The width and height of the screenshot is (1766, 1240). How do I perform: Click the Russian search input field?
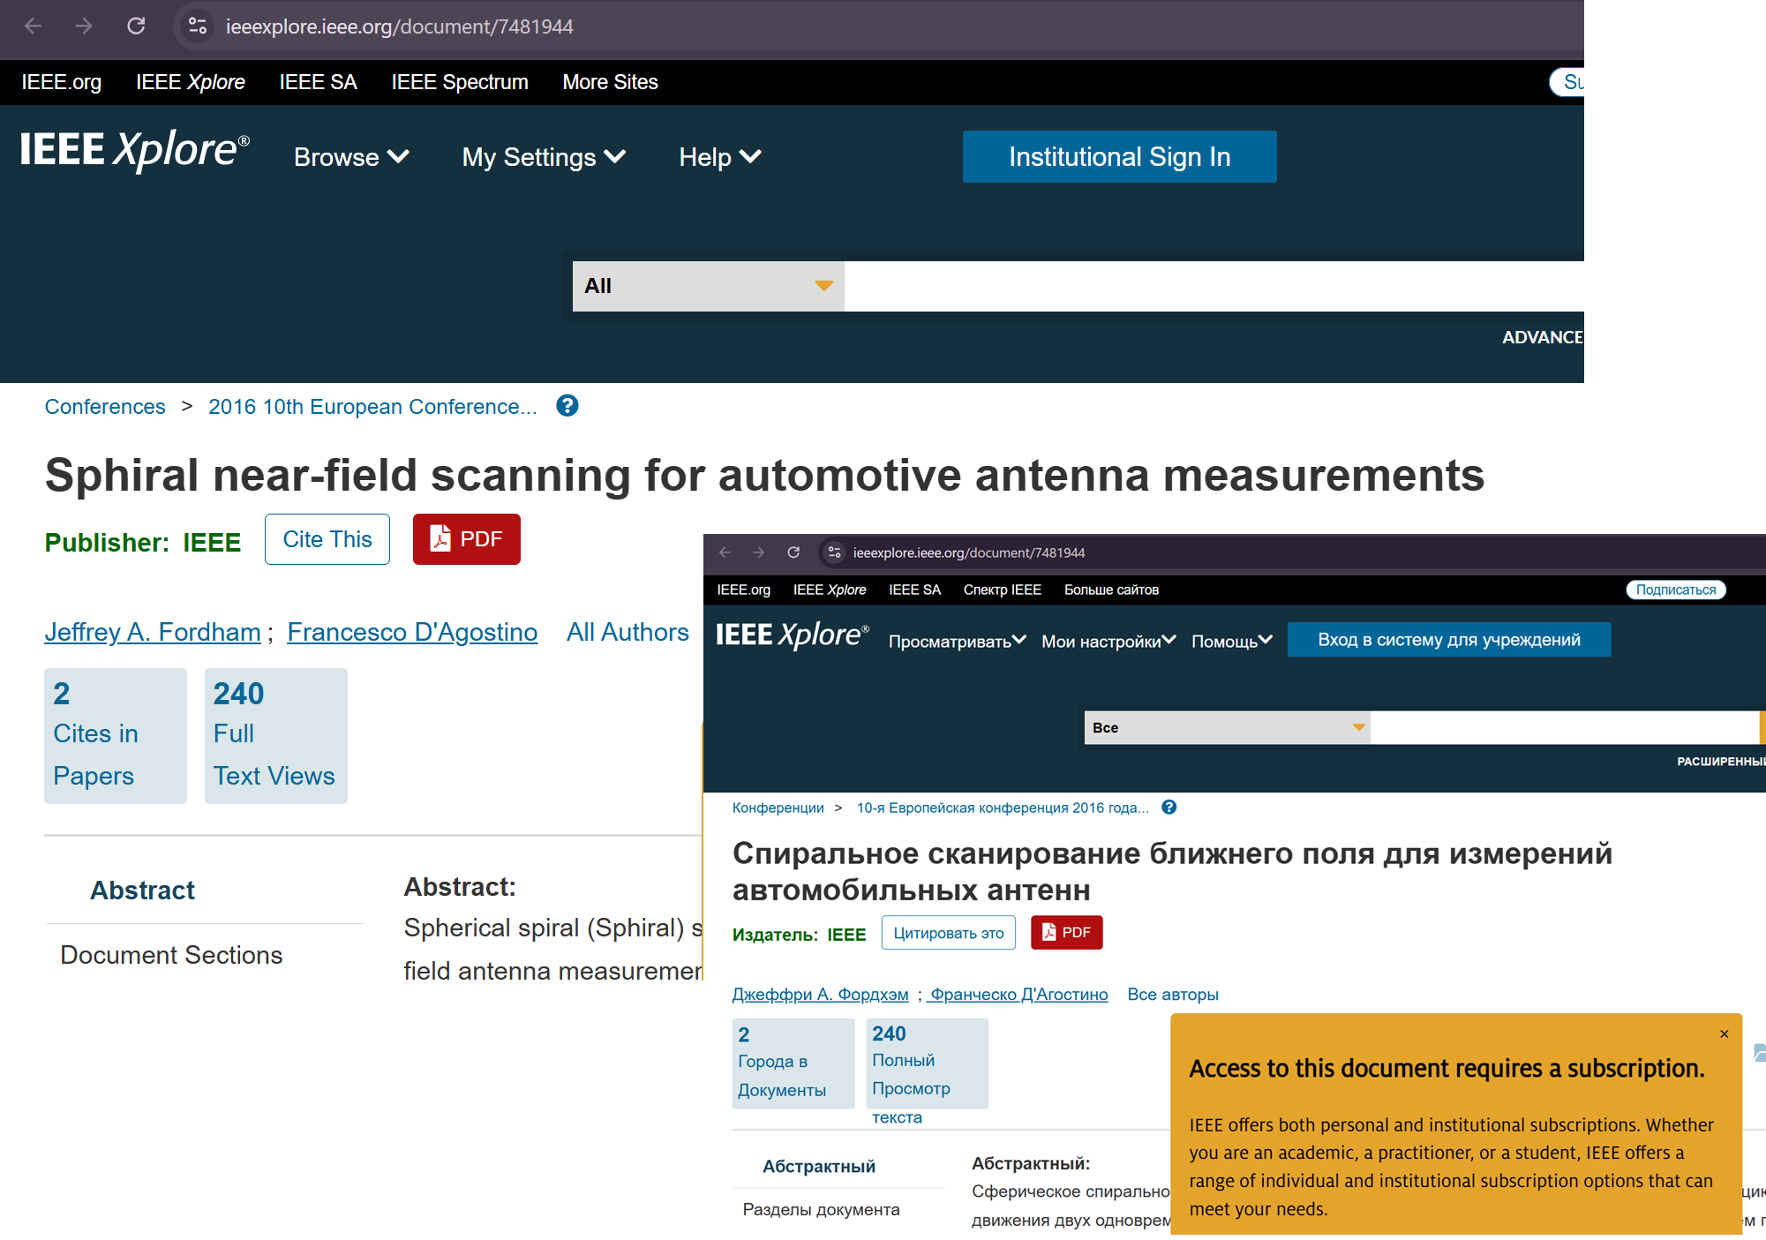pos(1566,727)
